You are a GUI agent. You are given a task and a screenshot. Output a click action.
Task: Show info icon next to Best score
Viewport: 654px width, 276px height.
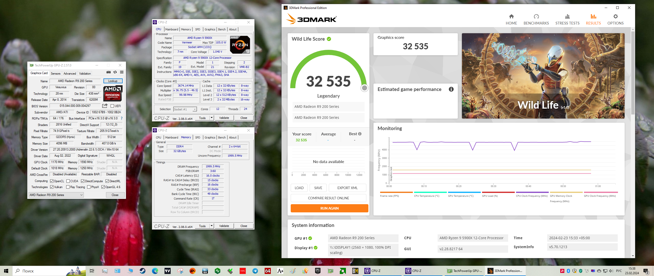click(360, 134)
